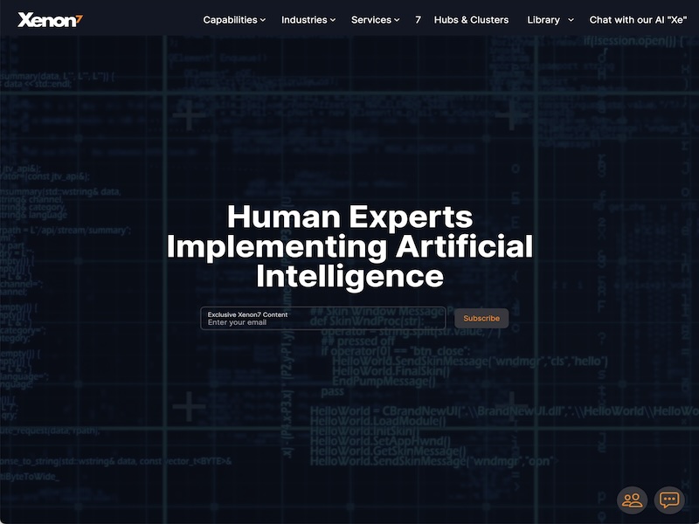Focus the "Enter your email" field
The height and width of the screenshot is (524, 699).
click(x=323, y=323)
